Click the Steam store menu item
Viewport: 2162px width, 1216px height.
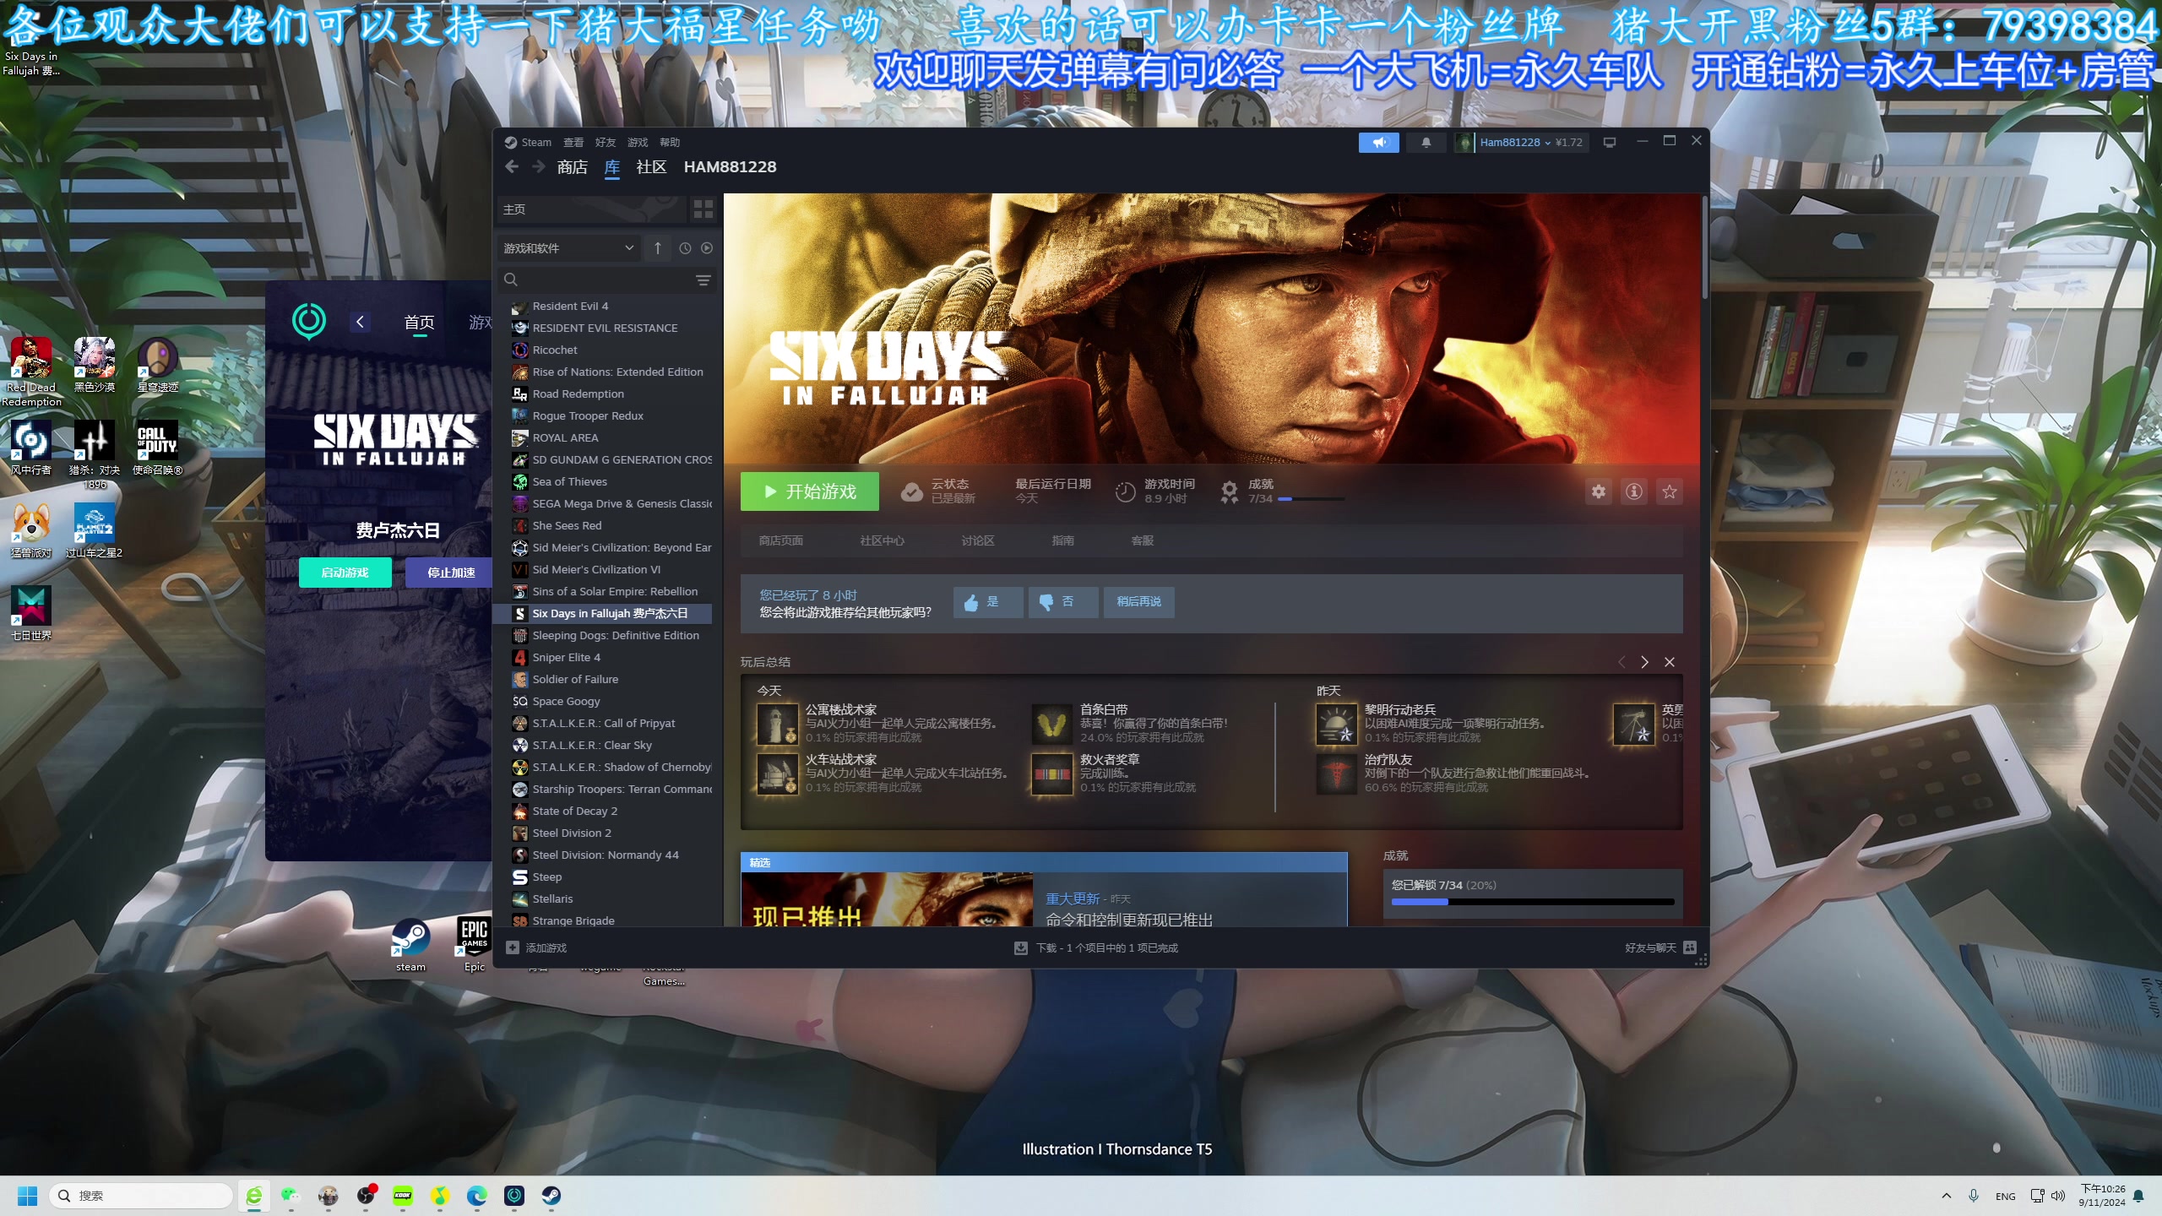click(572, 166)
